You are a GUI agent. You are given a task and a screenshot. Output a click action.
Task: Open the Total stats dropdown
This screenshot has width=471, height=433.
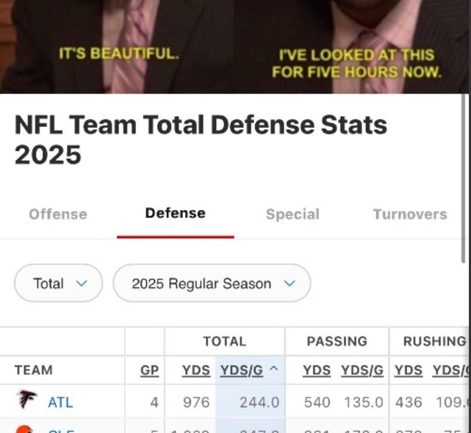58,284
